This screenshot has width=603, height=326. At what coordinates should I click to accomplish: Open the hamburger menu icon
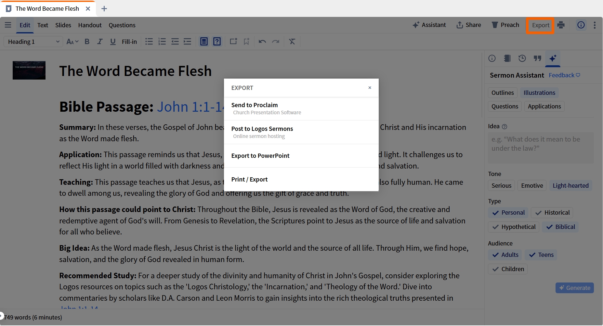8,25
